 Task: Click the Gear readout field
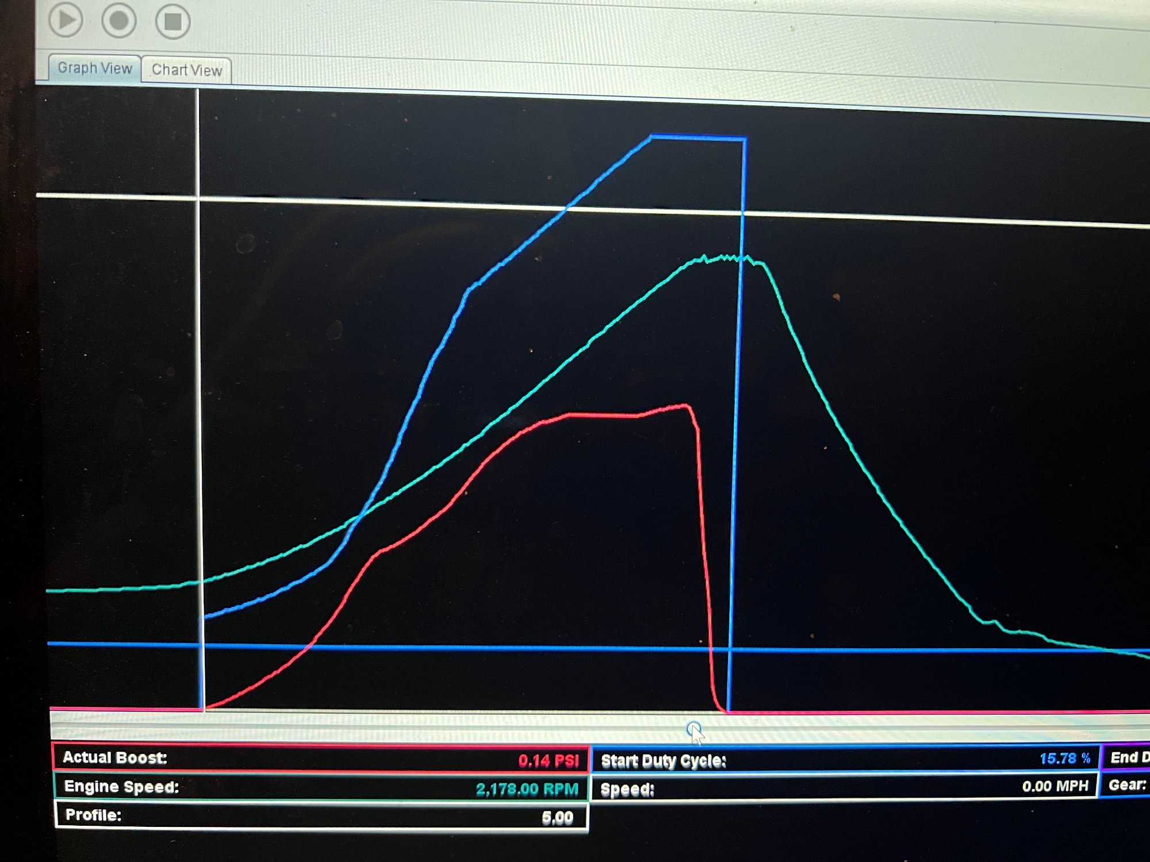click(1126, 785)
